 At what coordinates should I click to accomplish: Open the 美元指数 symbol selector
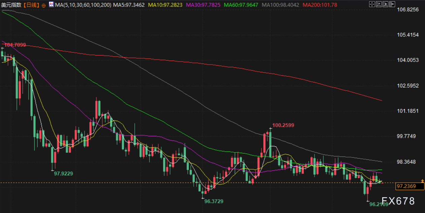coord(11,5)
